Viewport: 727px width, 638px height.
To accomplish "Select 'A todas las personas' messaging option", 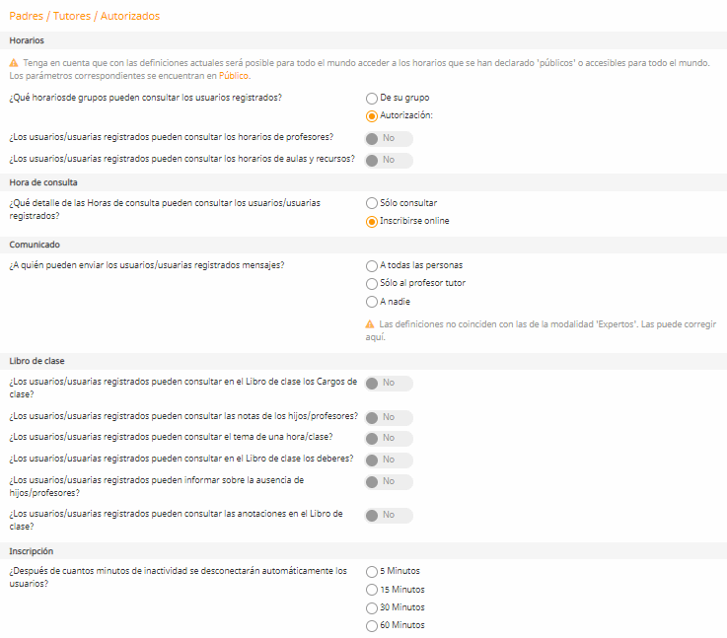I will pos(371,266).
